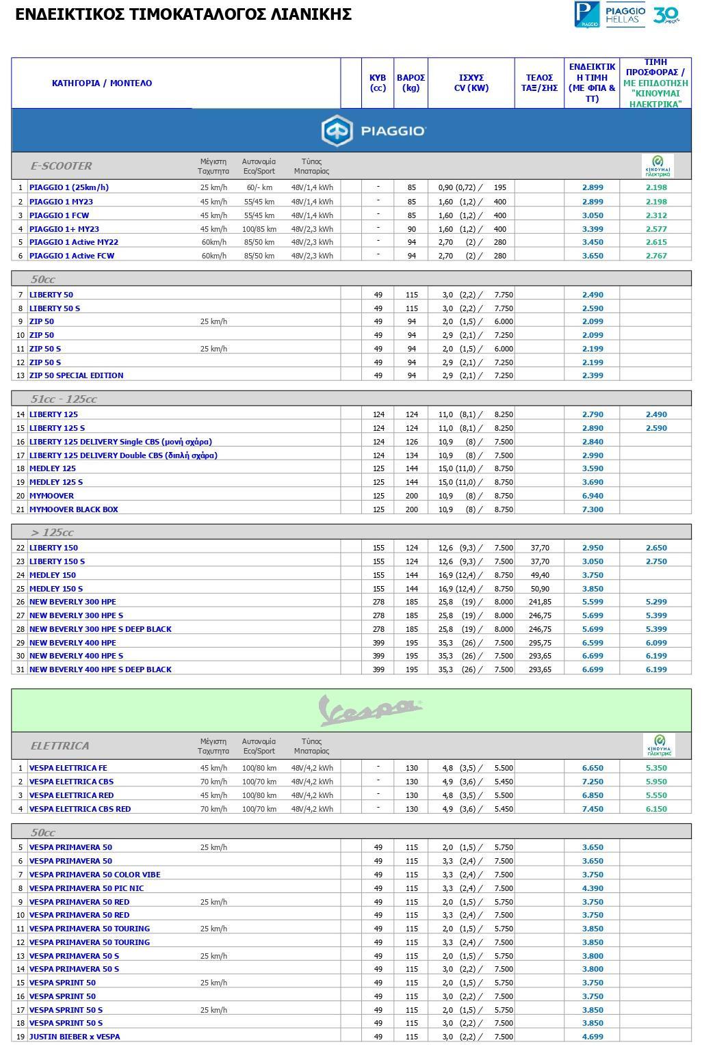Select the MEDLEY 125 S model name
702x1049 pixels.
tap(56, 482)
